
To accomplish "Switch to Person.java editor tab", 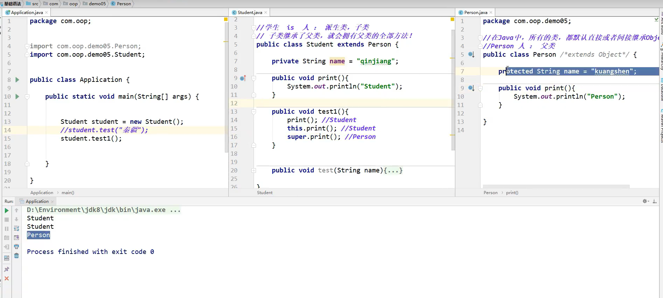I will (476, 13).
